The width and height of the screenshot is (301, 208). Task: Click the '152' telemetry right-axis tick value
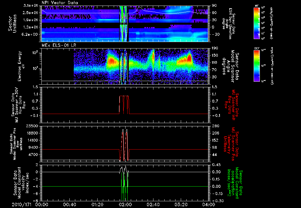215,140
